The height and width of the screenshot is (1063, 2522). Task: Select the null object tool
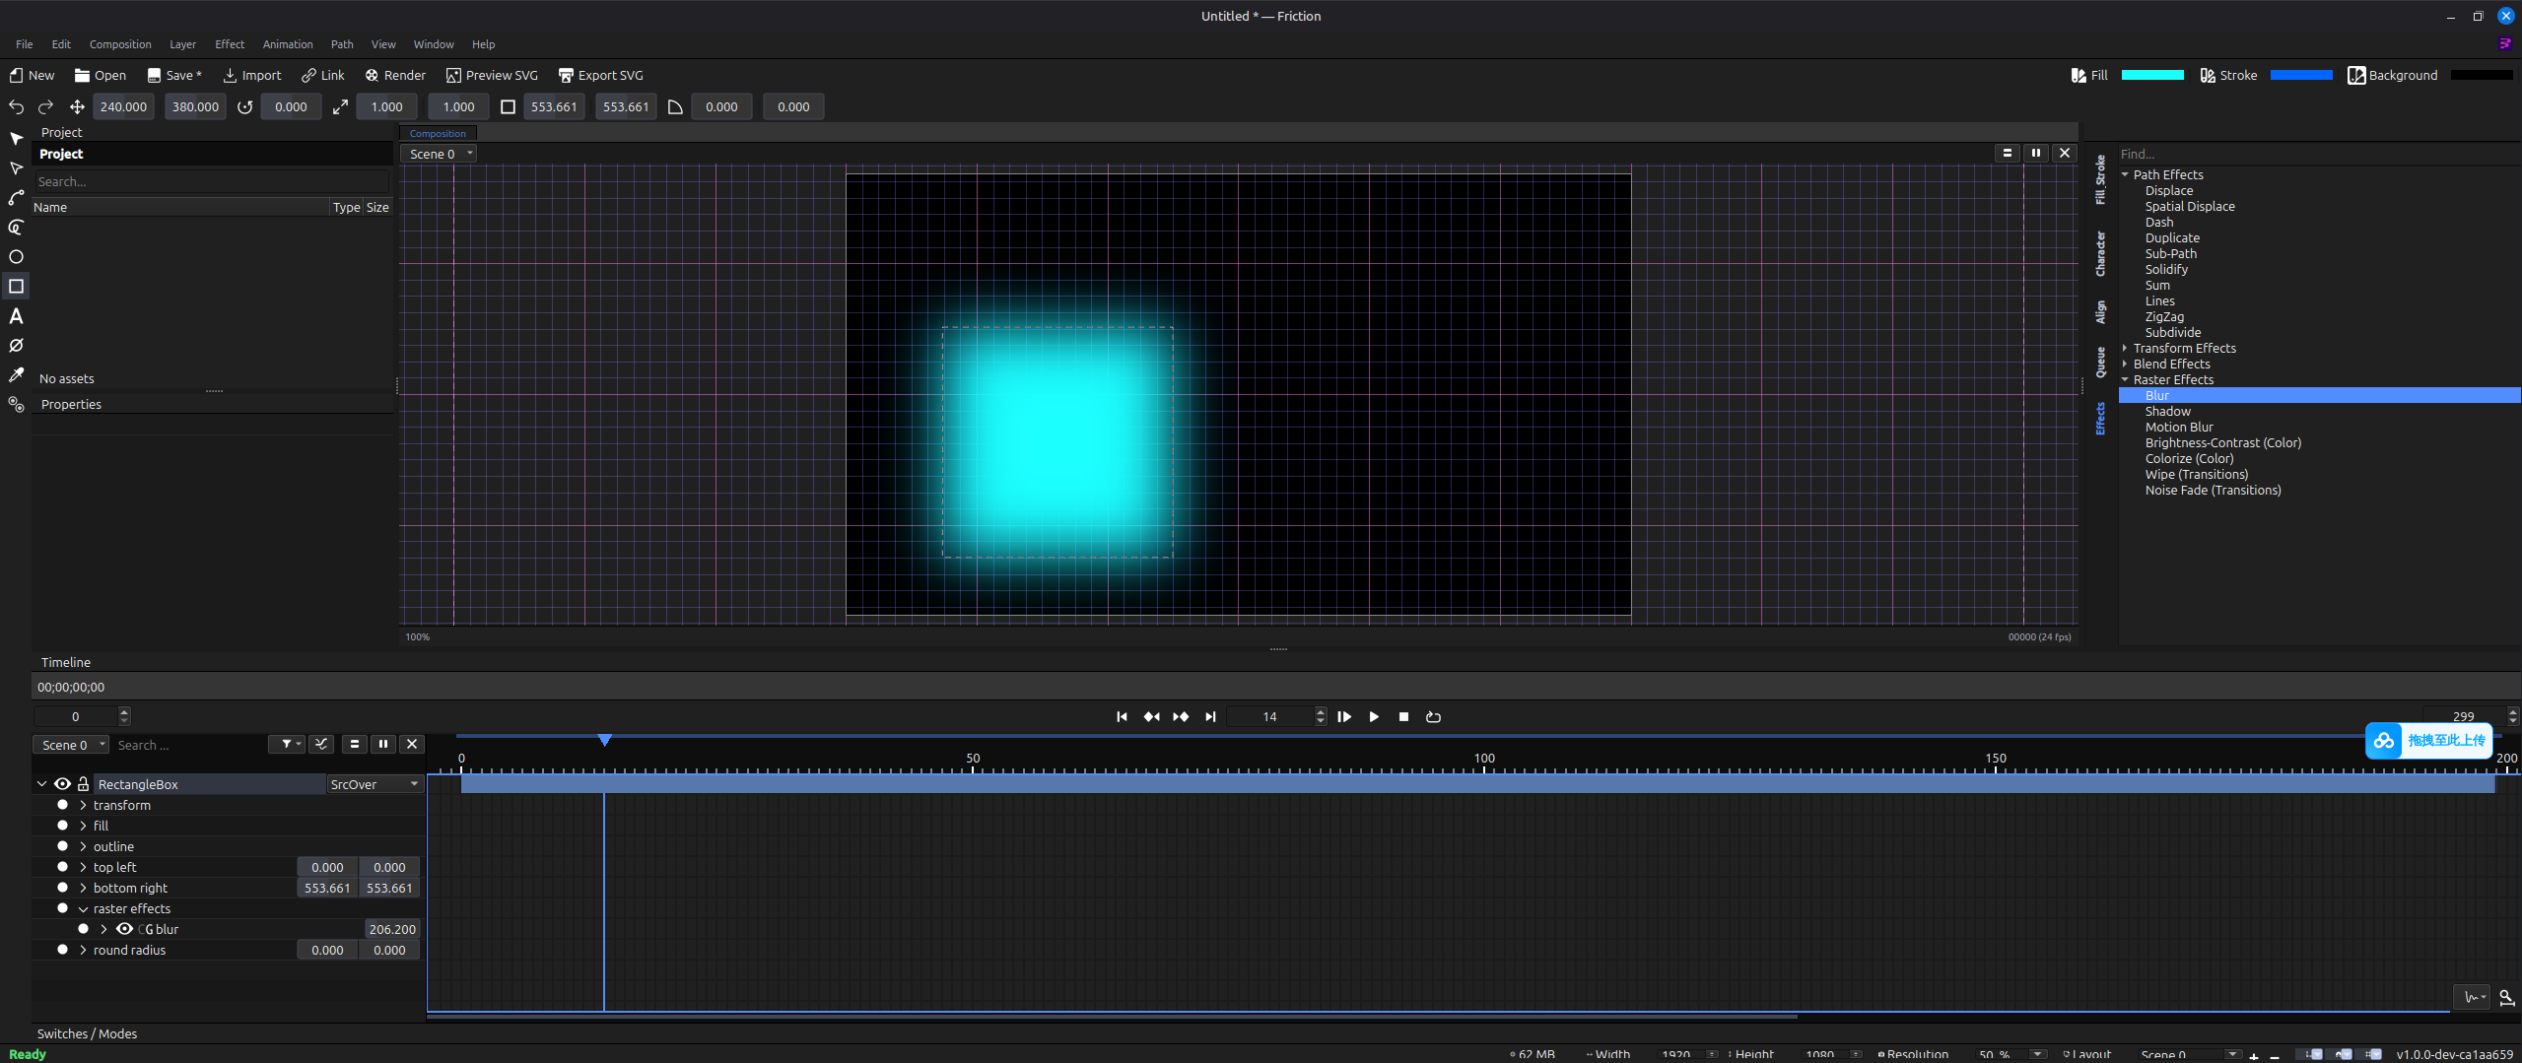[x=16, y=346]
